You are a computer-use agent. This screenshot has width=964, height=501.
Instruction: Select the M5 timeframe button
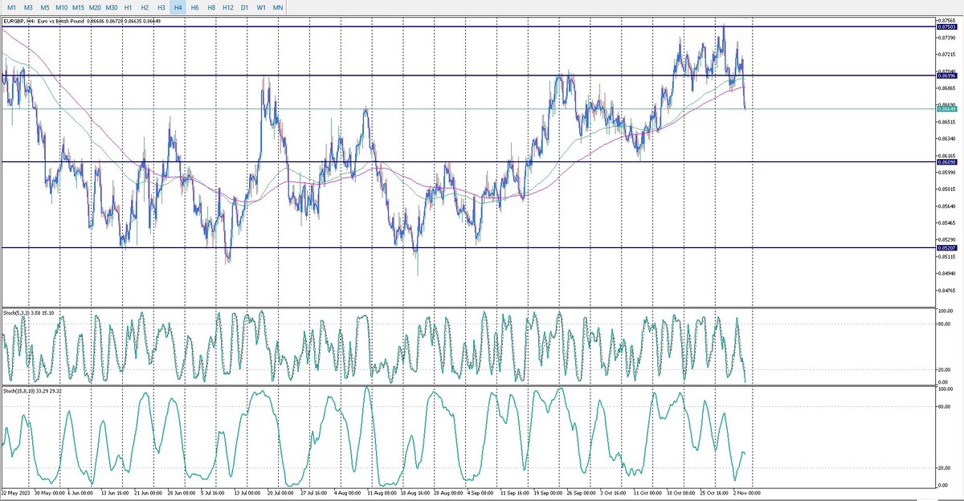tap(45, 6)
